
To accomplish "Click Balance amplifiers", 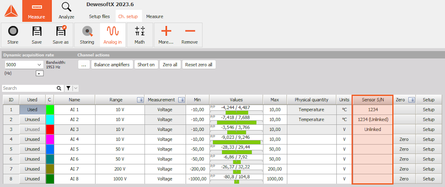I will 112,65.
